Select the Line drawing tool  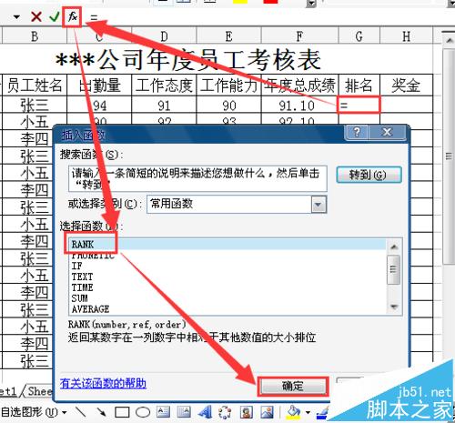tap(80, 411)
